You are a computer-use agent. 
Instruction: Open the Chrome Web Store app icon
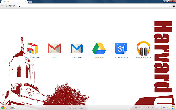tap(32, 48)
